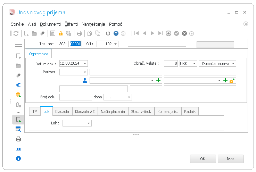Click the printer icon in top toolbar
Viewport: 256px width, 172px height.
pyautogui.click(x=79, y=33)
